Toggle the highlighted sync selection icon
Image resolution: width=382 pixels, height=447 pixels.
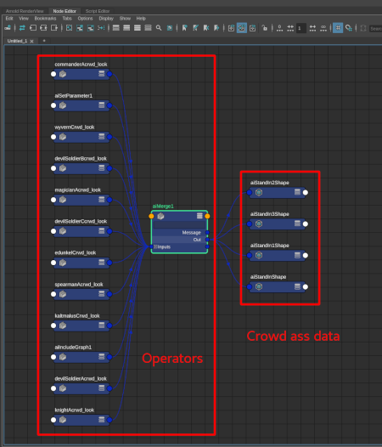[x=242, y=28]
